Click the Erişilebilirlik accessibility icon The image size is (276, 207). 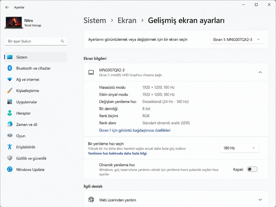[10, 147]
